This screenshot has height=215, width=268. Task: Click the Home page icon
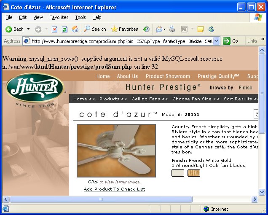pyautogui.click(x=75, y=29)
